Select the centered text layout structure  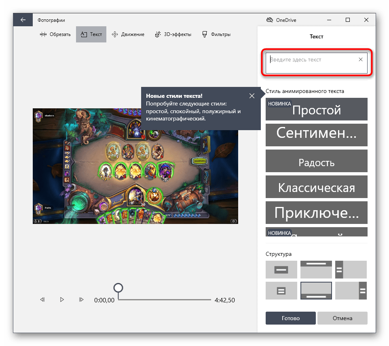click(281, 270)
